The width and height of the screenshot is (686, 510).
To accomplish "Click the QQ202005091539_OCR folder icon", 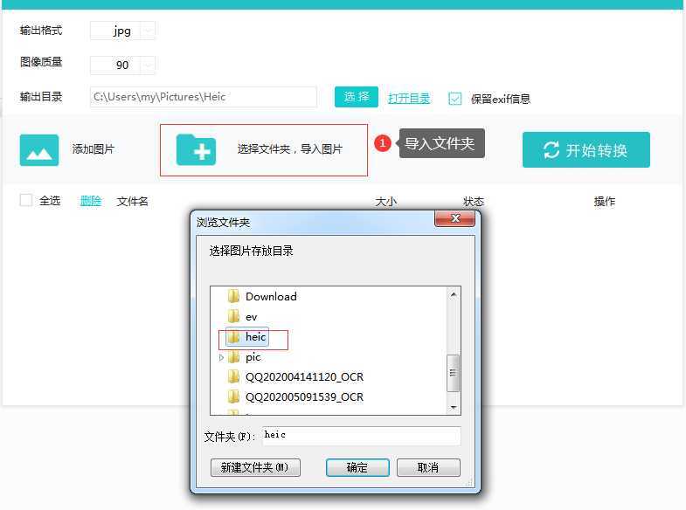I will (x=233, y=396).
